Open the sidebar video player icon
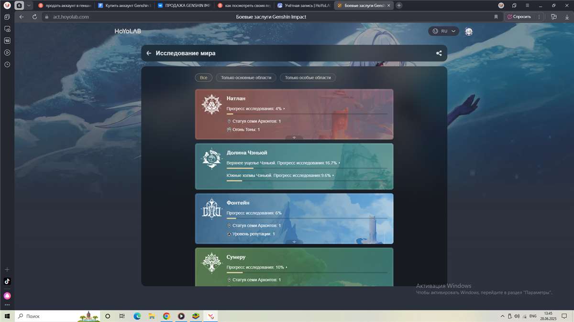 pos(7,52)
